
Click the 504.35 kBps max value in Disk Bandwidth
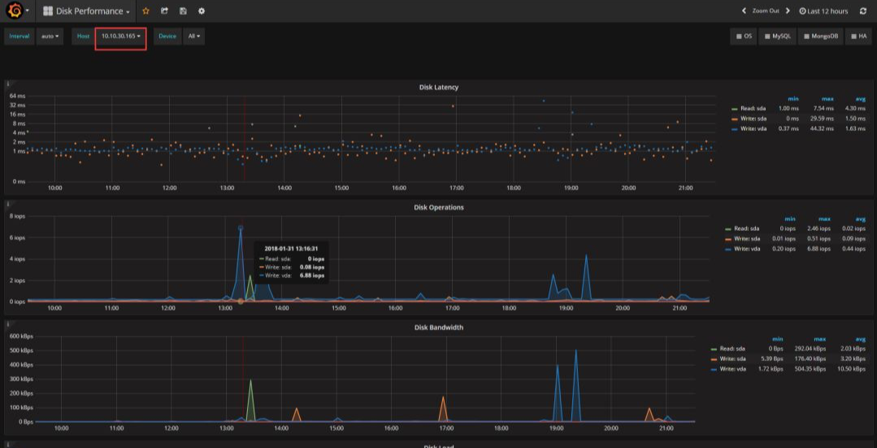(x=810, y=369)
